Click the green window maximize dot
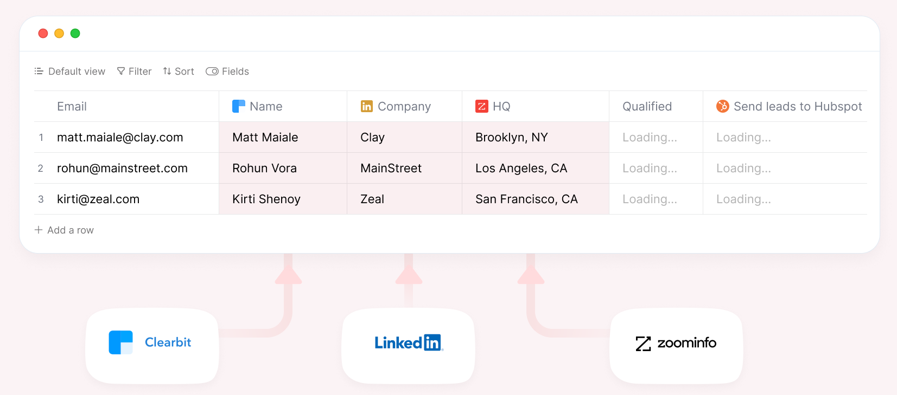The width and height of the screenshot is (897, 395). 75,34
